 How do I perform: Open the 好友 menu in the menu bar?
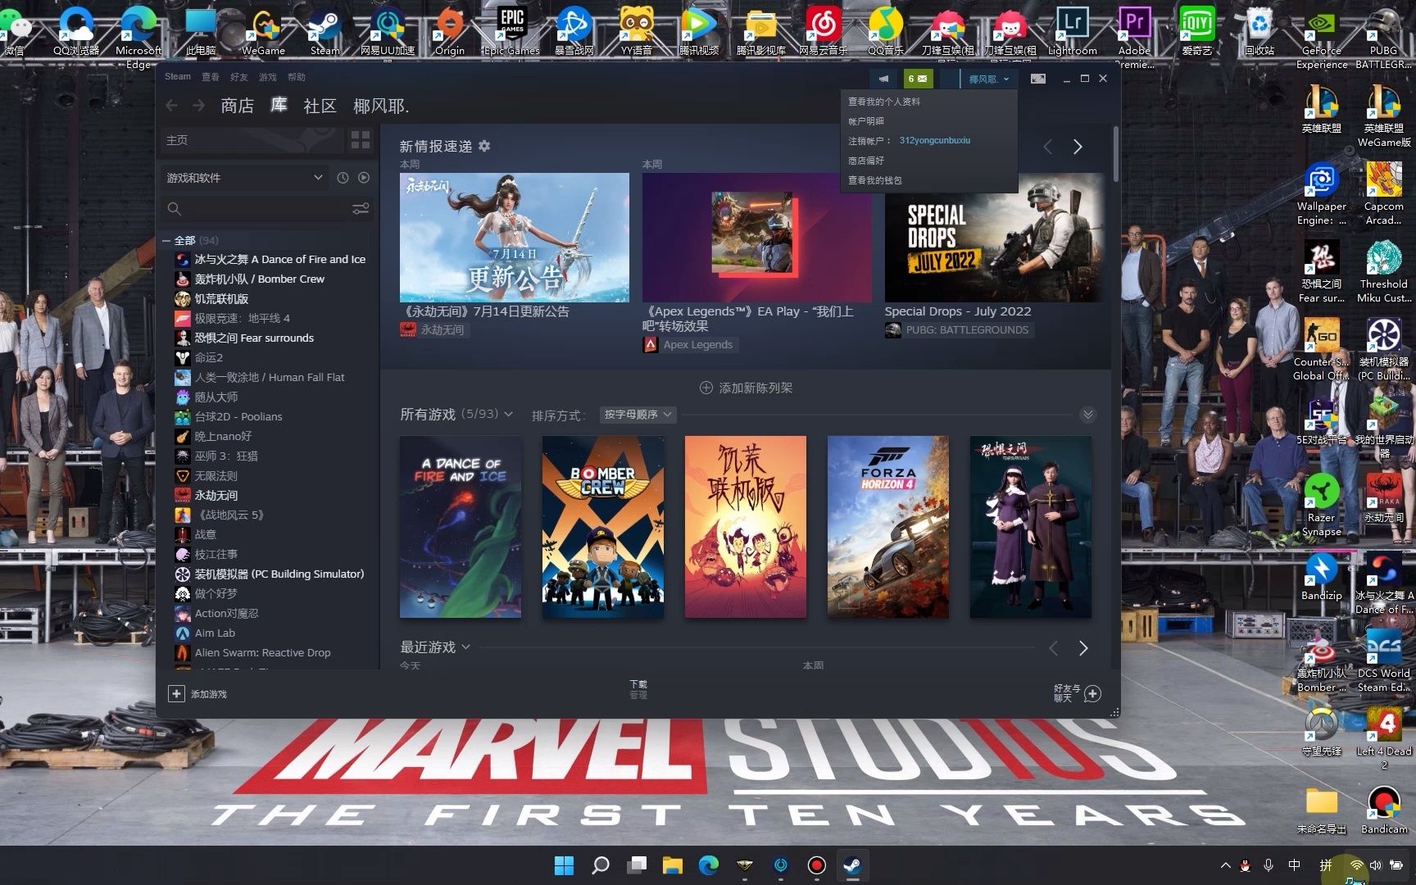pos(238,76)
